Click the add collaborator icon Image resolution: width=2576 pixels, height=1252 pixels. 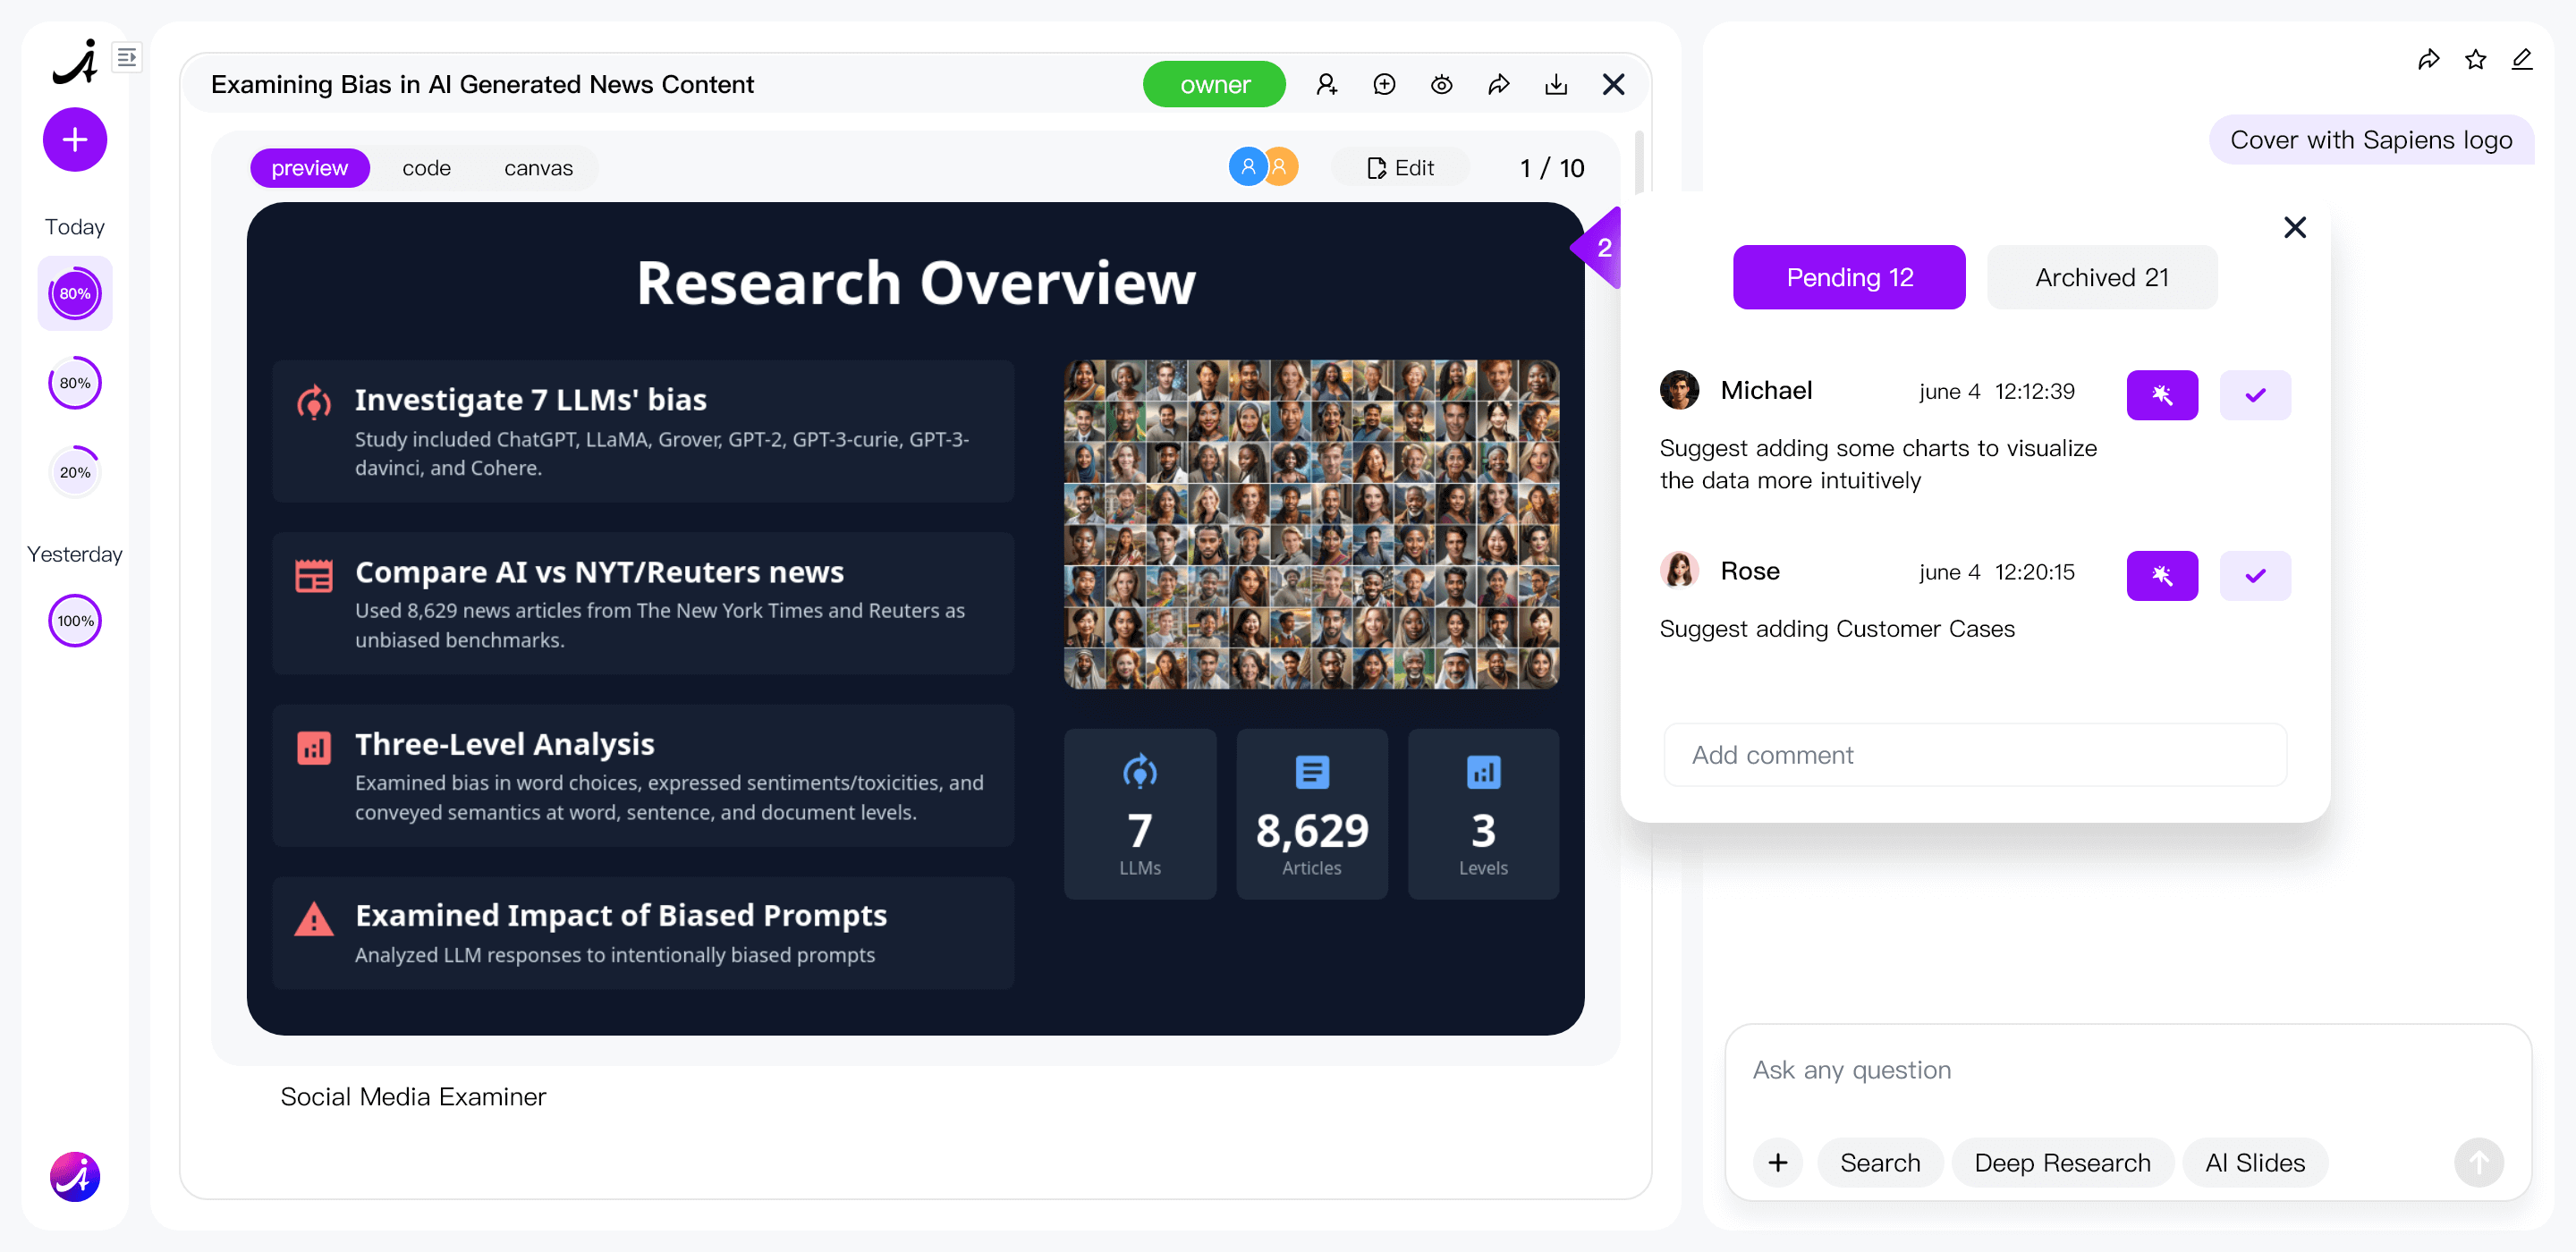coord(1326,85)
